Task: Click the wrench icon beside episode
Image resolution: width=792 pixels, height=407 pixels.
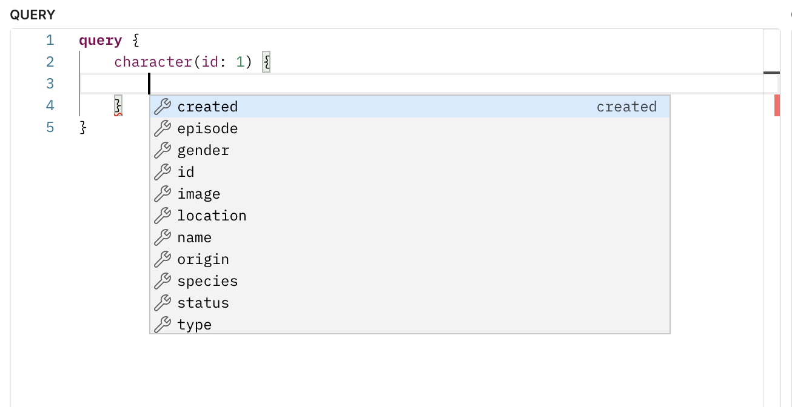Action: [x=162, y=129]
